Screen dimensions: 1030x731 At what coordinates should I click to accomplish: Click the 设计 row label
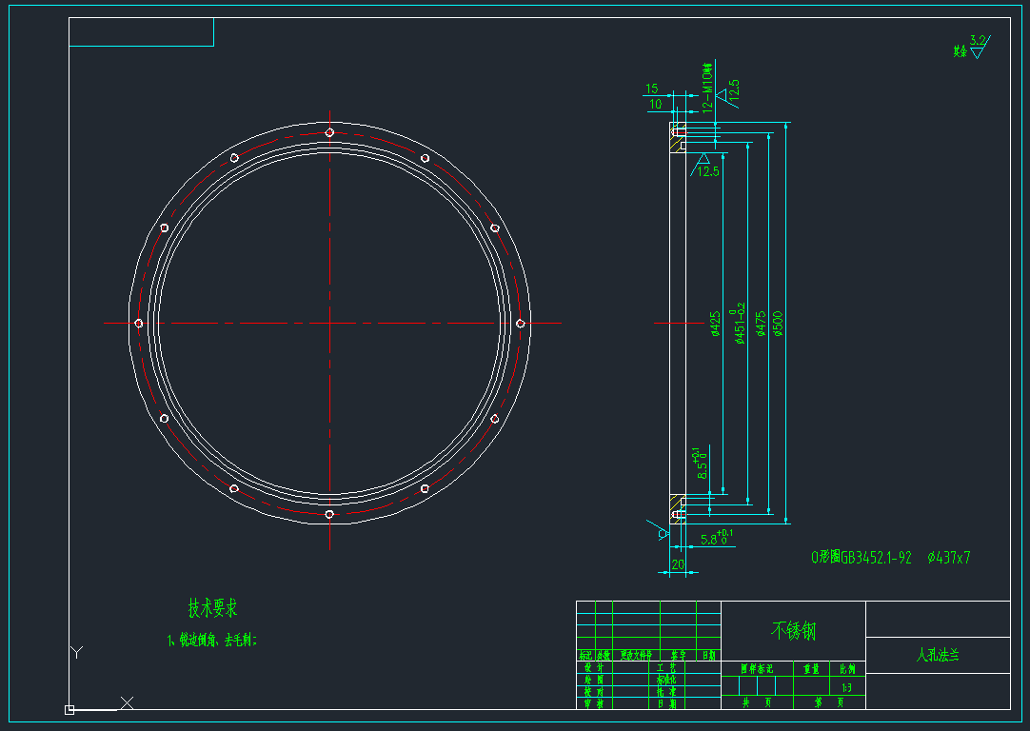point(594,667)
